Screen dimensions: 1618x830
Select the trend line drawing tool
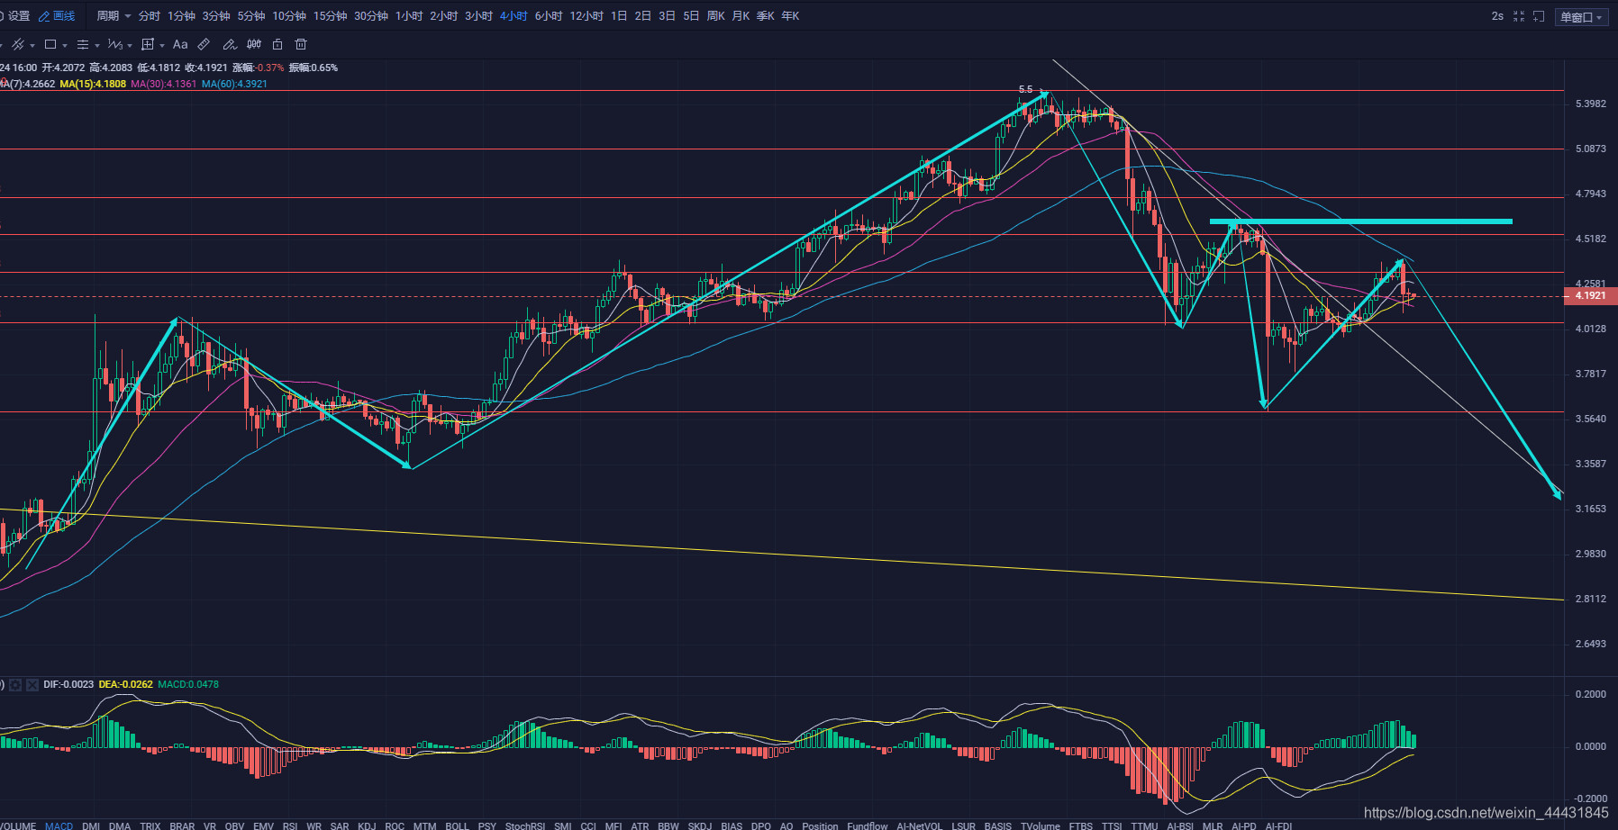point(18,44)
